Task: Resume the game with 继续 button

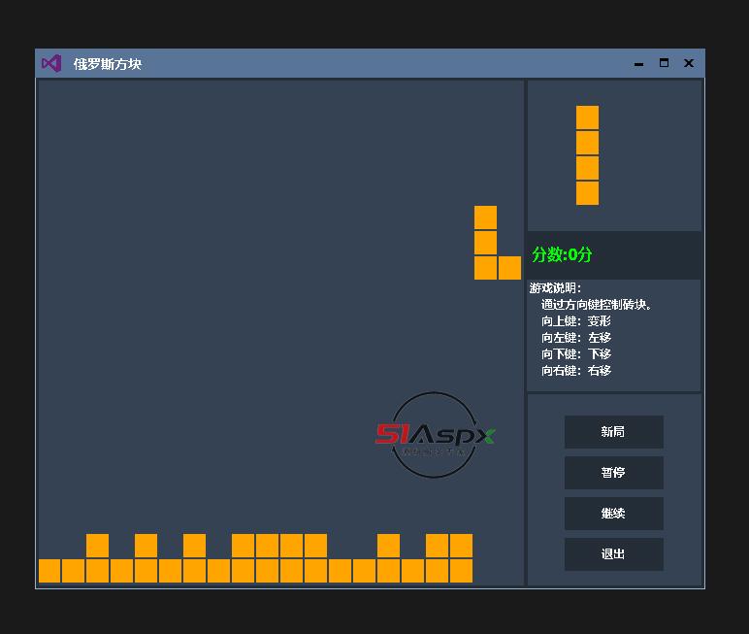Action: [x=613, y=514]
